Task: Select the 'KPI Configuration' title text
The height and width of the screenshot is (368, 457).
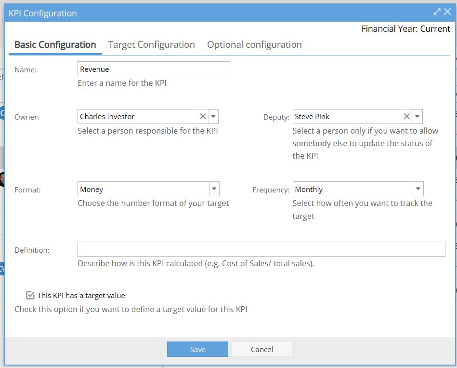Action: pyautogui.click(x=43, y=13)
